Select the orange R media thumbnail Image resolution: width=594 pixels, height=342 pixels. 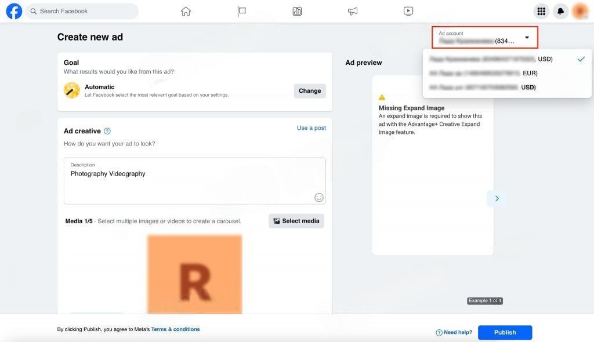point(195,274)
